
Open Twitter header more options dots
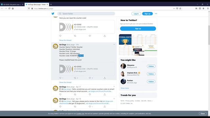pyautogui.click(x=156, y=14)
